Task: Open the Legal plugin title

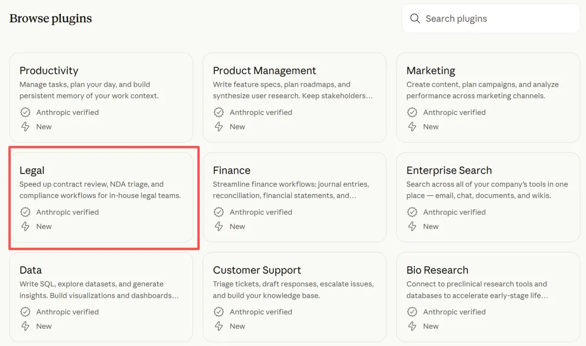Action: coord(32,171)
